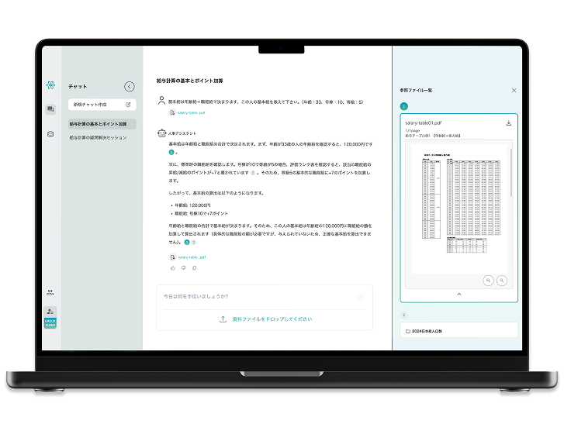Open the members icon above the admin profile button
The width and height of the screenshot is (564, 424).
pyautogui.click(x=50, y=292)
